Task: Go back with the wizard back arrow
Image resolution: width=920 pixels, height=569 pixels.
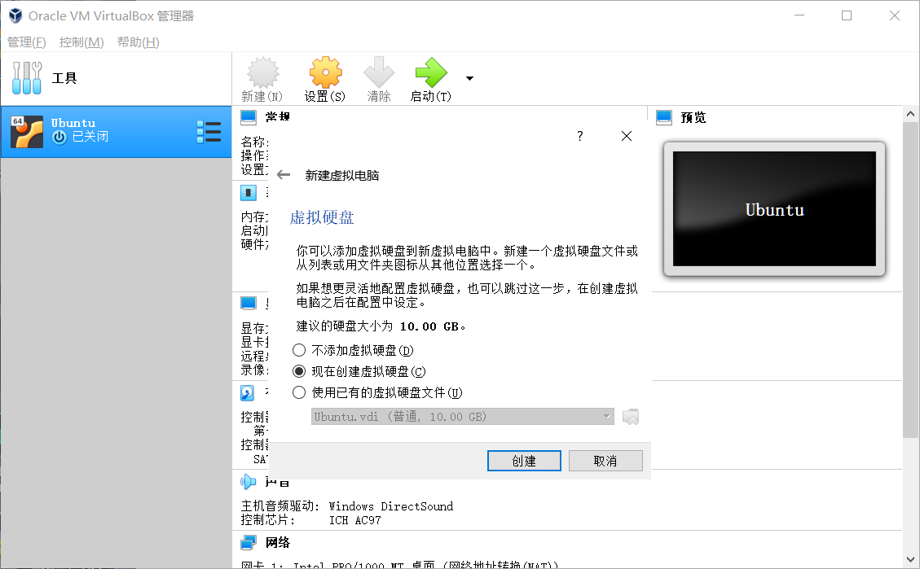Action: coord(284,175)
